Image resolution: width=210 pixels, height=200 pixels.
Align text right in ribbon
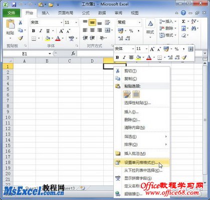click(x=100, y=30)
